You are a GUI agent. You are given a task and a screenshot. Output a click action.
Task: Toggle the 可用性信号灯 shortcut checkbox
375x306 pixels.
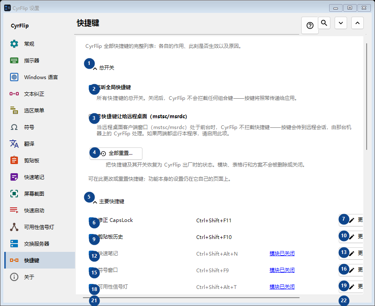point(91,287)
